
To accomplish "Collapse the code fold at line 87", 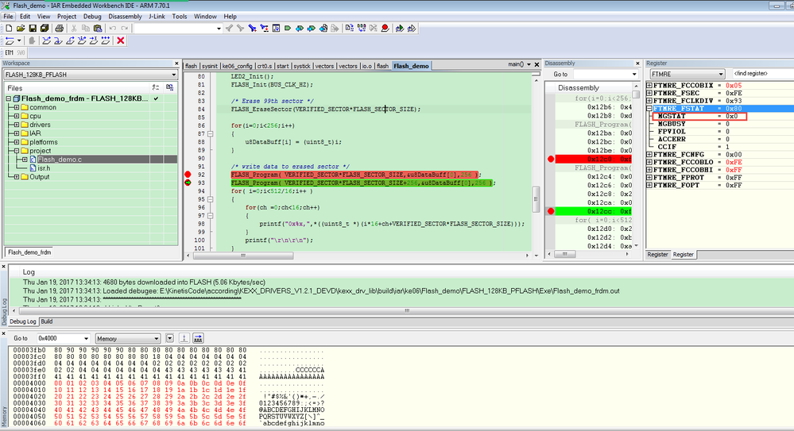I will tap(210, 135).
